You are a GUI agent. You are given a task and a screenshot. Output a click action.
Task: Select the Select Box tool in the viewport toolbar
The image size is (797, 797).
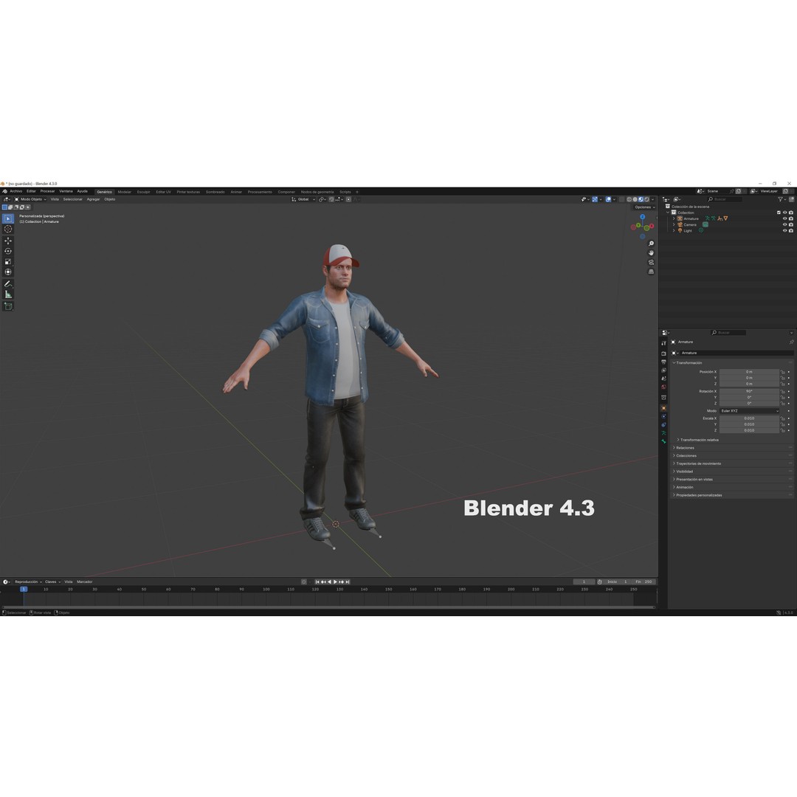click(x=8, y=218)
